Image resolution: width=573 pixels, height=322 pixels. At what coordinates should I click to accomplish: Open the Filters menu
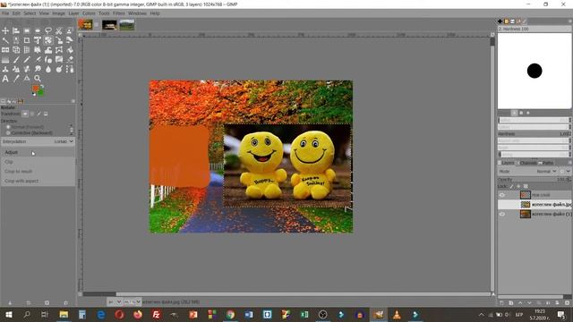tap(119, 13)
